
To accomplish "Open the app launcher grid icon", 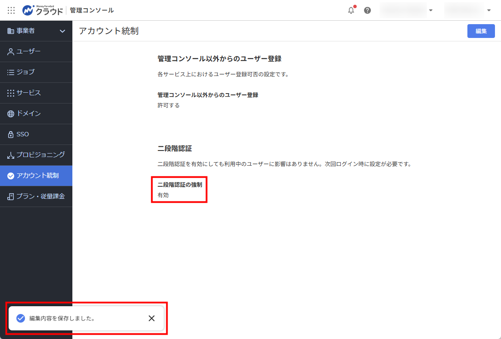I will (x=11, y=10).
